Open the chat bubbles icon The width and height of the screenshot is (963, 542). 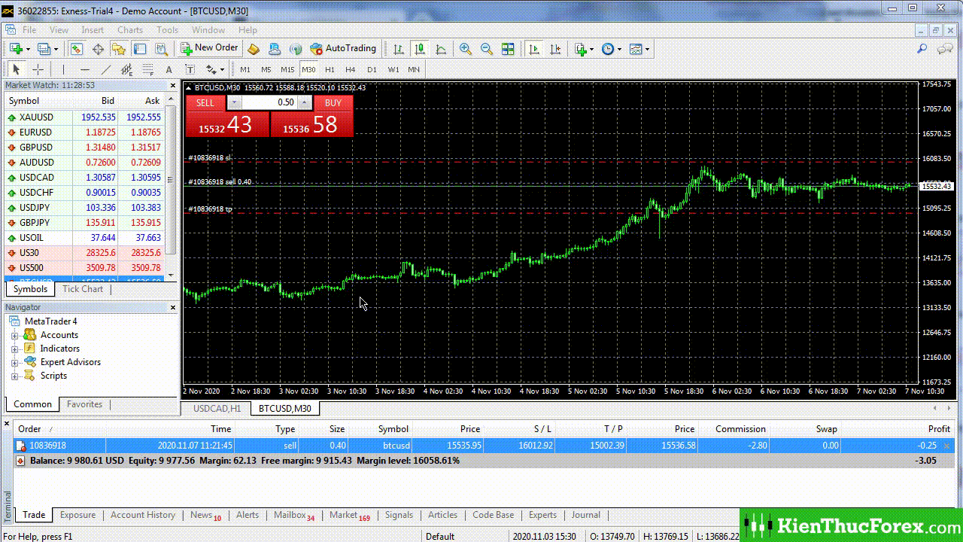tap(945, 49)
